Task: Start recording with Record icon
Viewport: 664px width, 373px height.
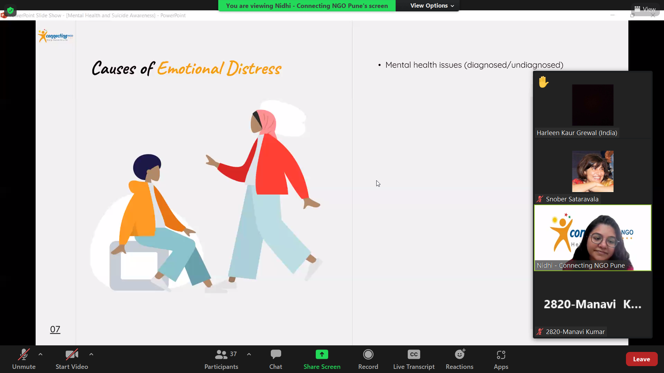Action: [368, 355]
